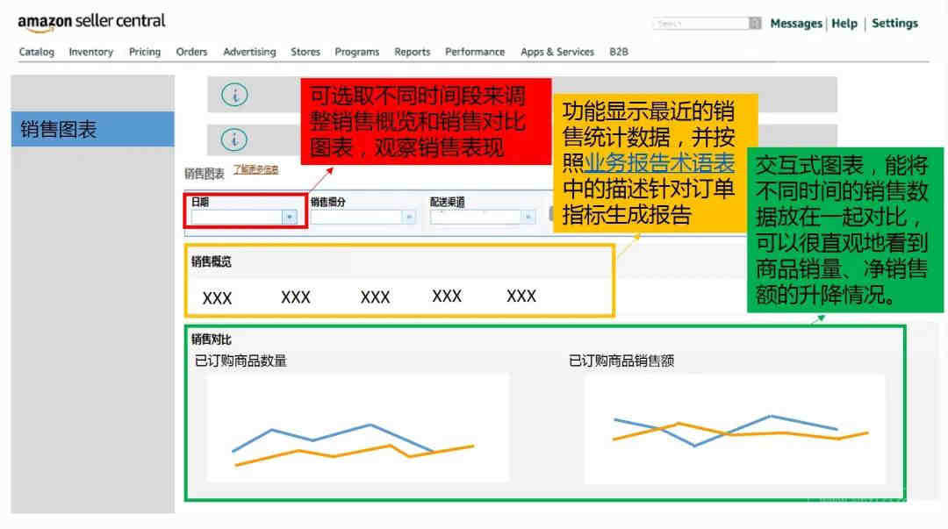Open the 配送渠道 dropdown
948x529 pixels.
483,217
